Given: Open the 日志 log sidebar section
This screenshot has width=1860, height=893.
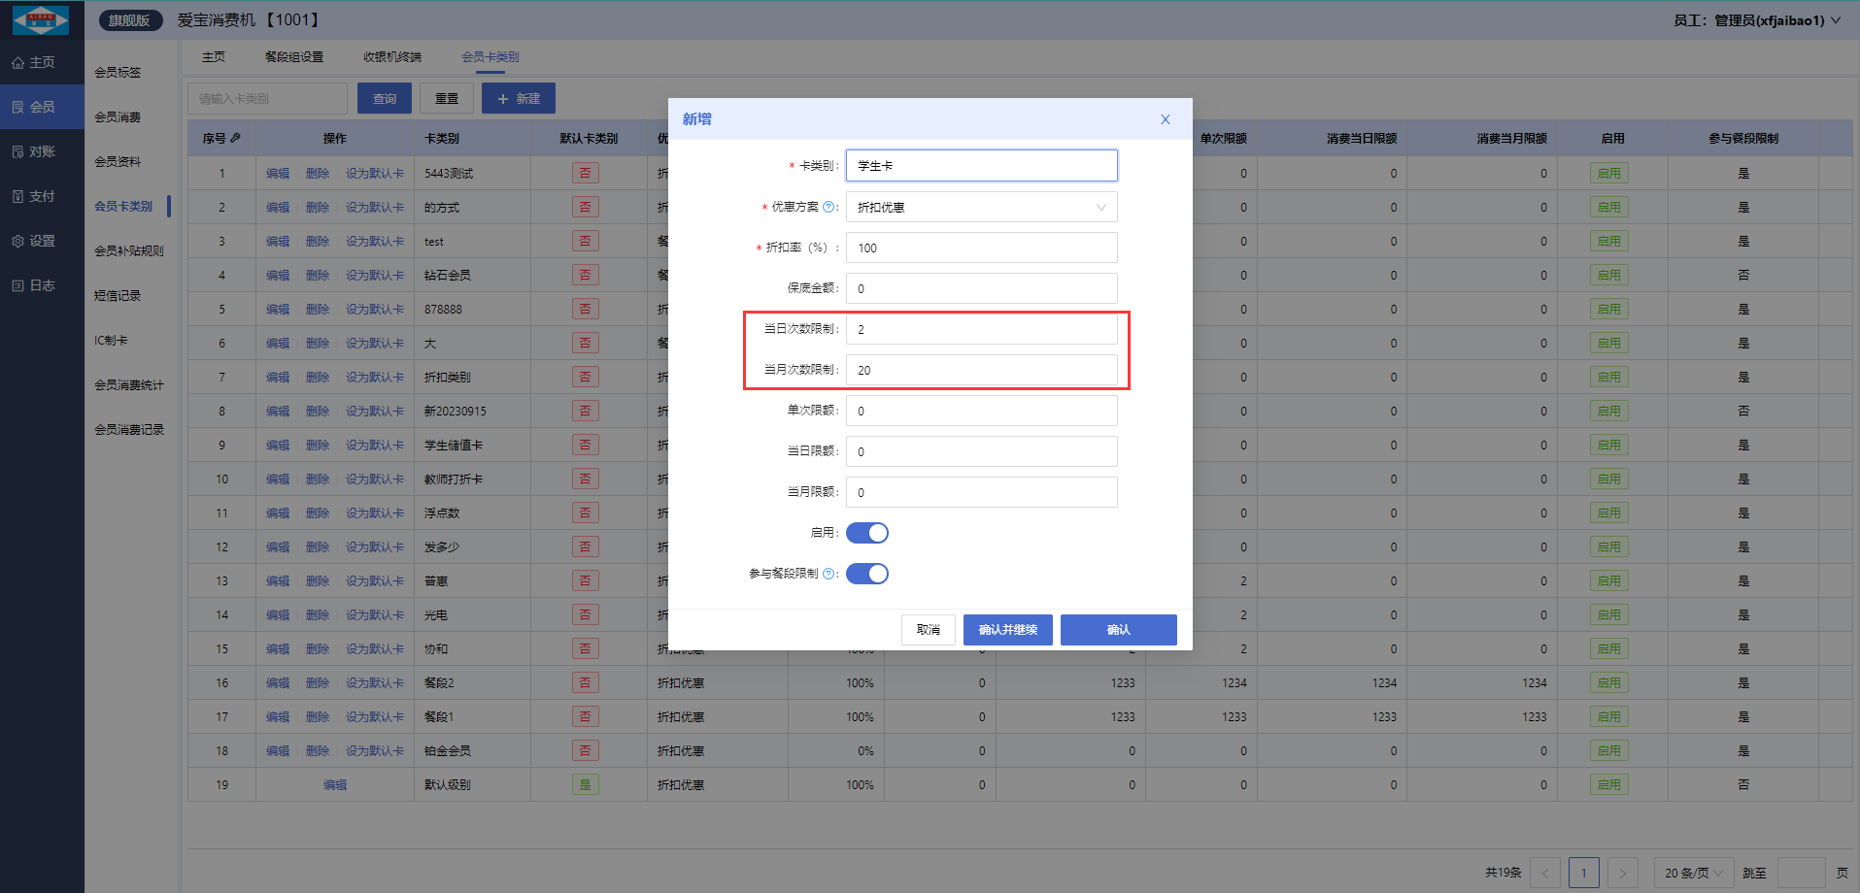Looking at the screenshot, I should [42, 285].
